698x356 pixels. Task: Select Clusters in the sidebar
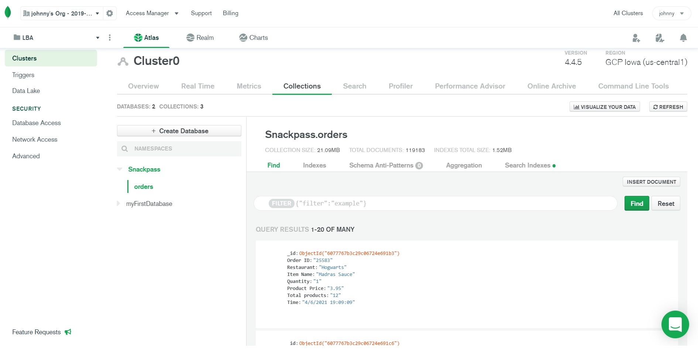(51, 58)
